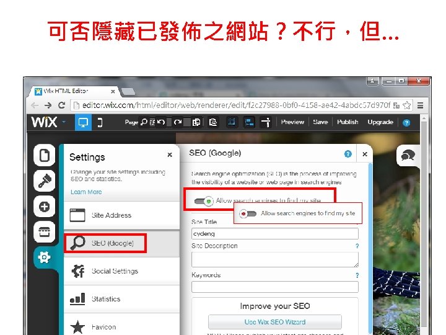Click the Copy icon in toolbar

196,122
